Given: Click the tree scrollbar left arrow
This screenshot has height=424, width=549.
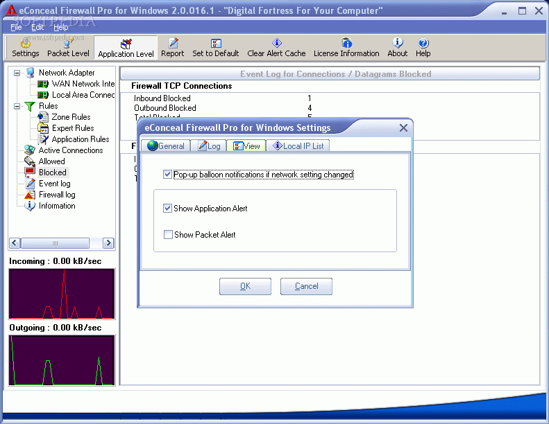Looking at the screenshot, I should point(15,243).
